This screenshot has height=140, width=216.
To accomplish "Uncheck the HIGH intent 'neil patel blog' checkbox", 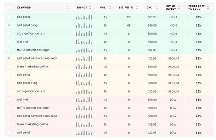I will (x=9, y=25).
